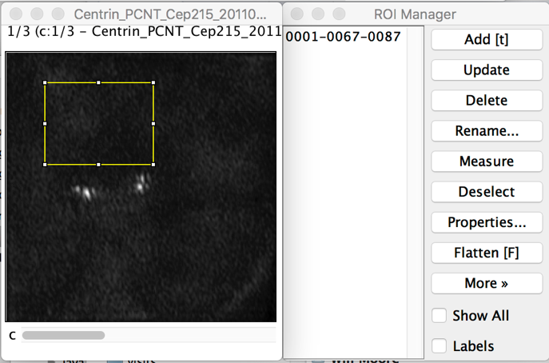The width and height of the screenshot is (549, 363).
Task: Click the left-middle ROI edge handle
Action: [45, 124]
